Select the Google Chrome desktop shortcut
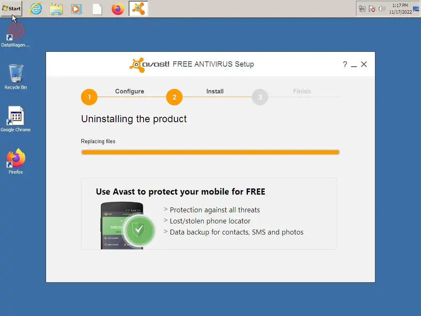The image size is (421, 316). pyautogui.click(x=16, y=119)
